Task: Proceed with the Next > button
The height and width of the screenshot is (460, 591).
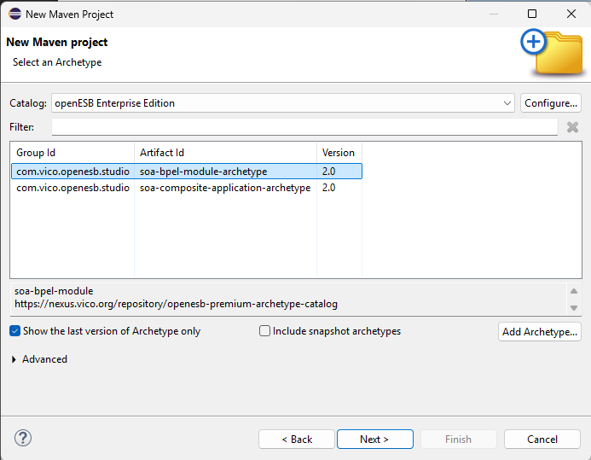Action: [375, 440]
